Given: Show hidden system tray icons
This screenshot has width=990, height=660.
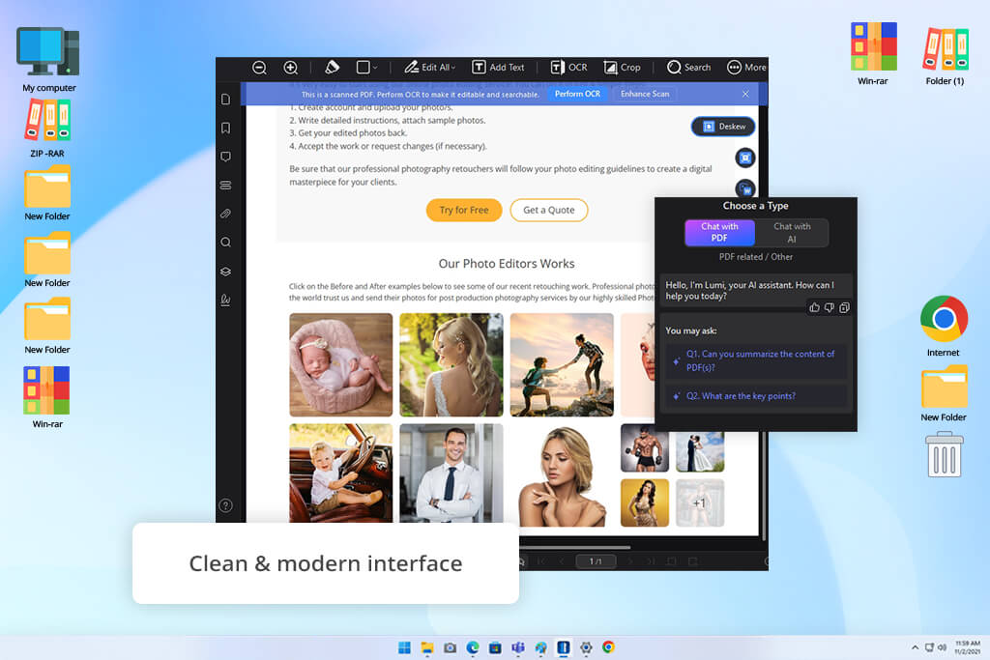Looking at the screenshot, I should [x=915, y=647].
